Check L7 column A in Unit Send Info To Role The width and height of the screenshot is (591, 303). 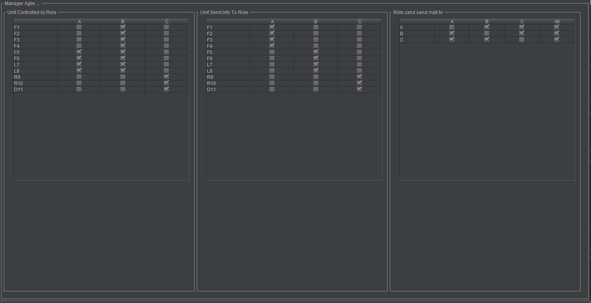point(272,65)
